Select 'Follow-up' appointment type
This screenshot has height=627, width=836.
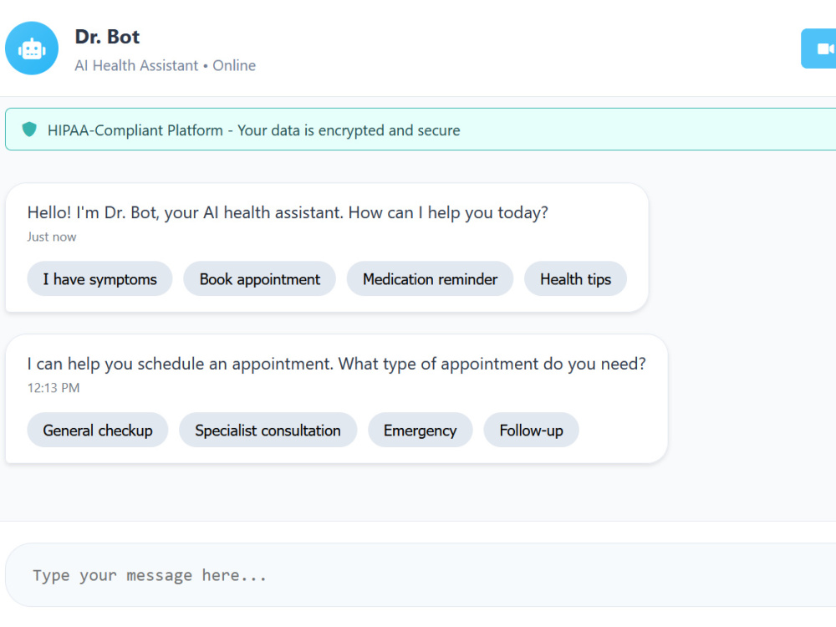pos(531,430)
